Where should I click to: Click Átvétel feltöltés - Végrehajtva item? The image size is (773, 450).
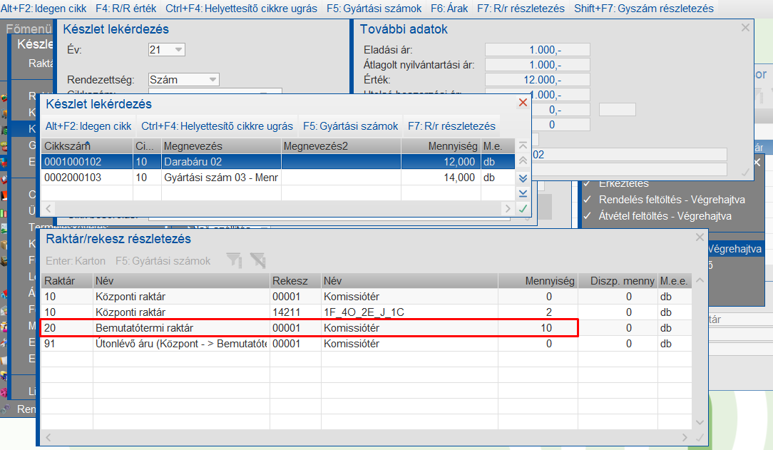pos(665,216)
